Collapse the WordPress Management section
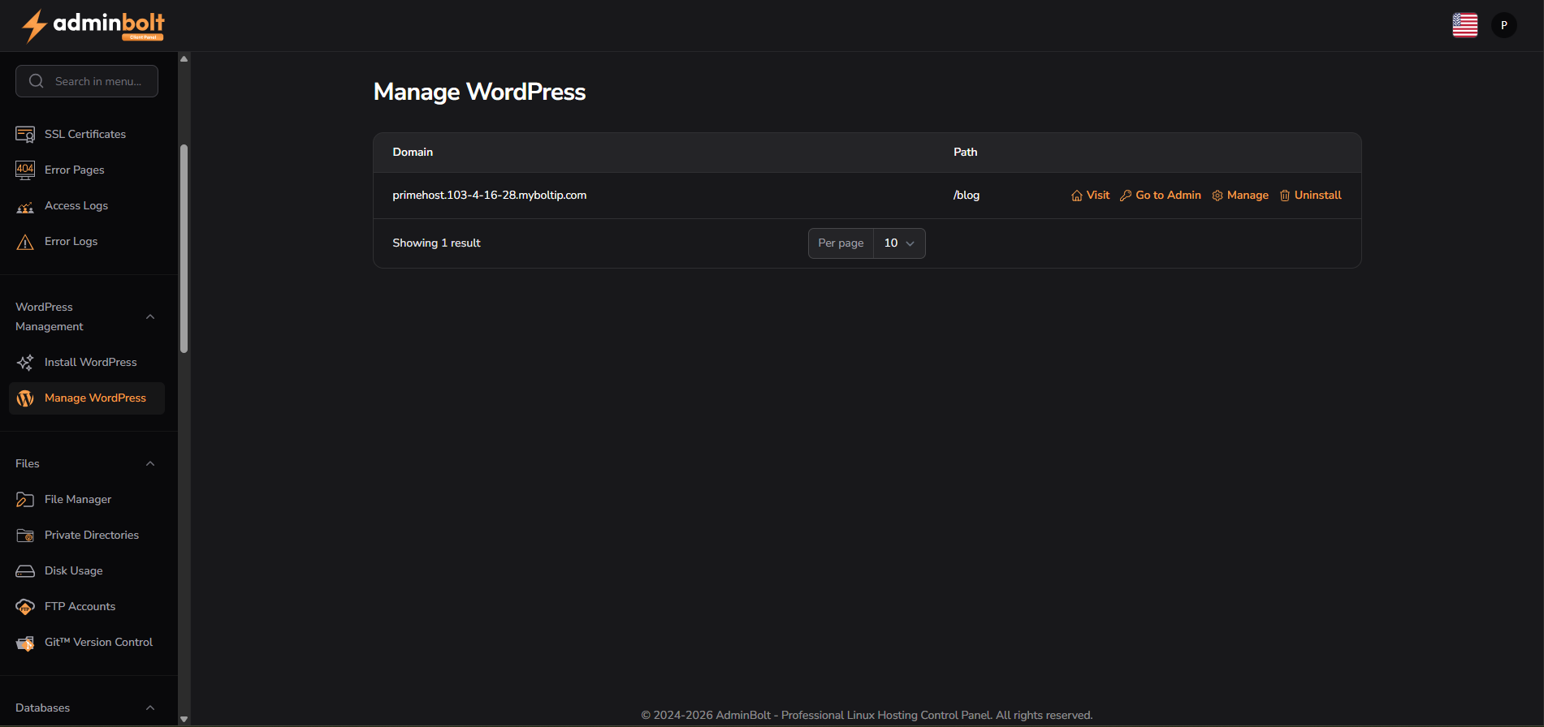The image size is (1544, 727). click(150, 316)
